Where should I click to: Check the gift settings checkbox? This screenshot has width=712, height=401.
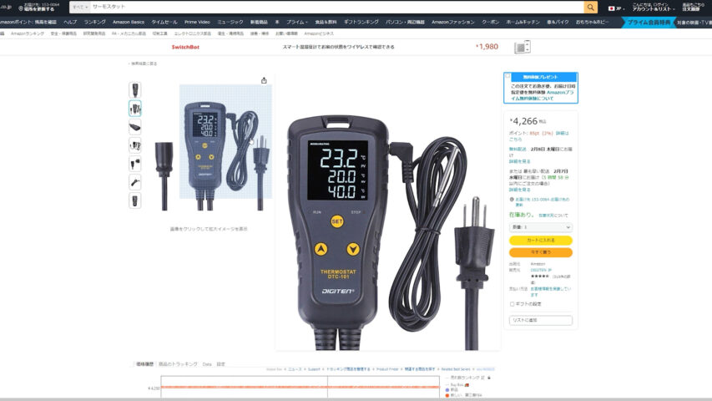[x=512, y=304]
